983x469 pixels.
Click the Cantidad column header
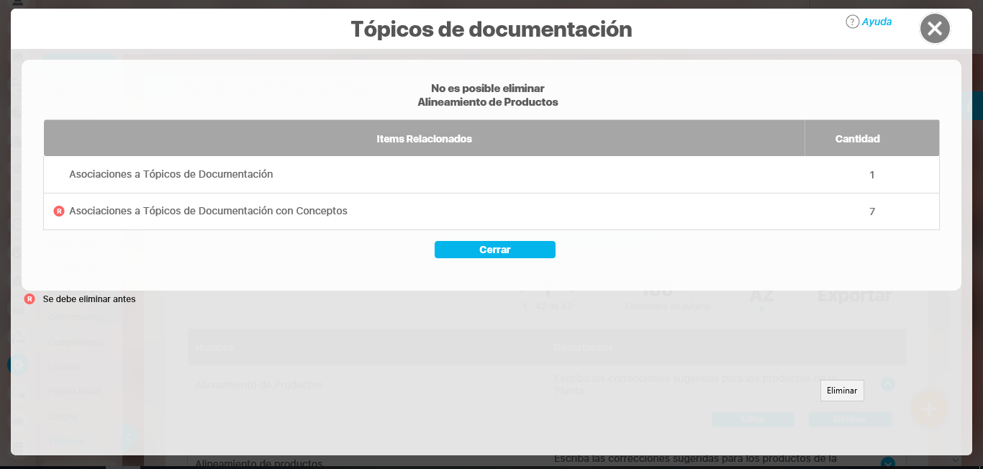tap(857, 138)
